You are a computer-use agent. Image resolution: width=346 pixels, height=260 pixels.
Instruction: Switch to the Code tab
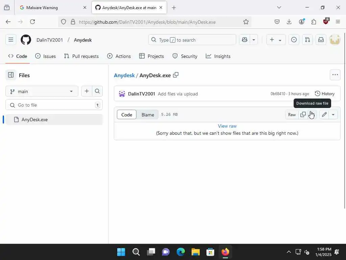click(18, 56)
